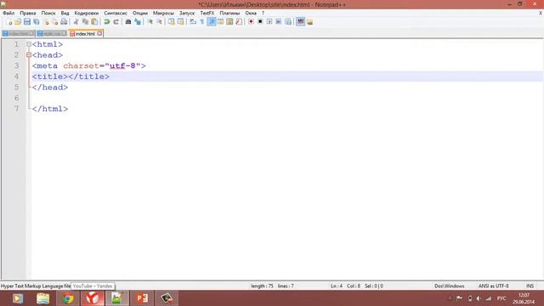Open the Поиск menu
Image resolution: width=544 pixels, height=306 pixels.
pos(48,14)
